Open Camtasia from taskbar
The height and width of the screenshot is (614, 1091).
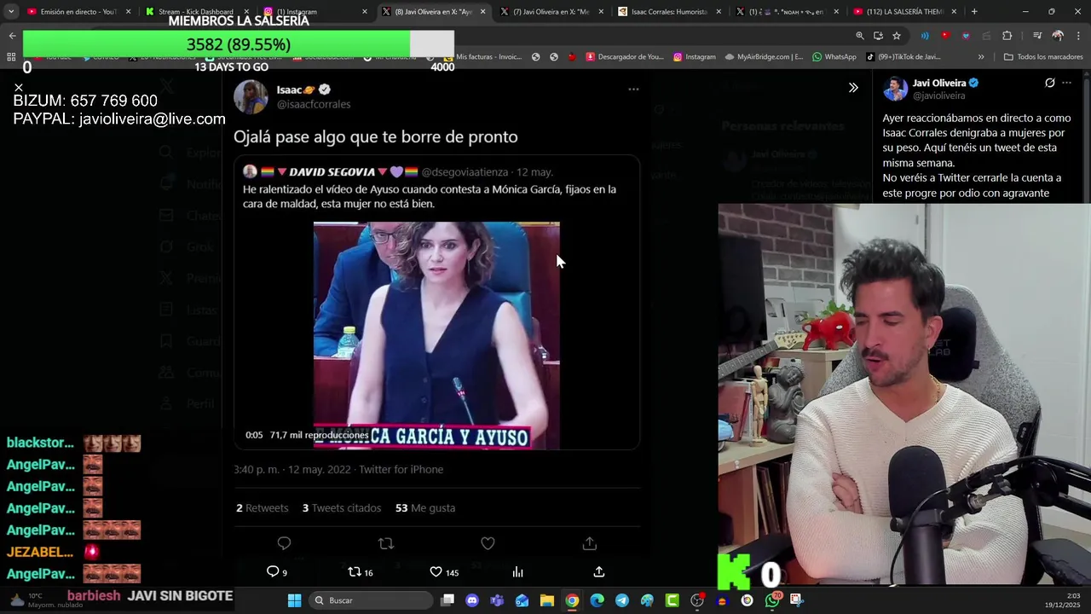[x=672, y=600]
